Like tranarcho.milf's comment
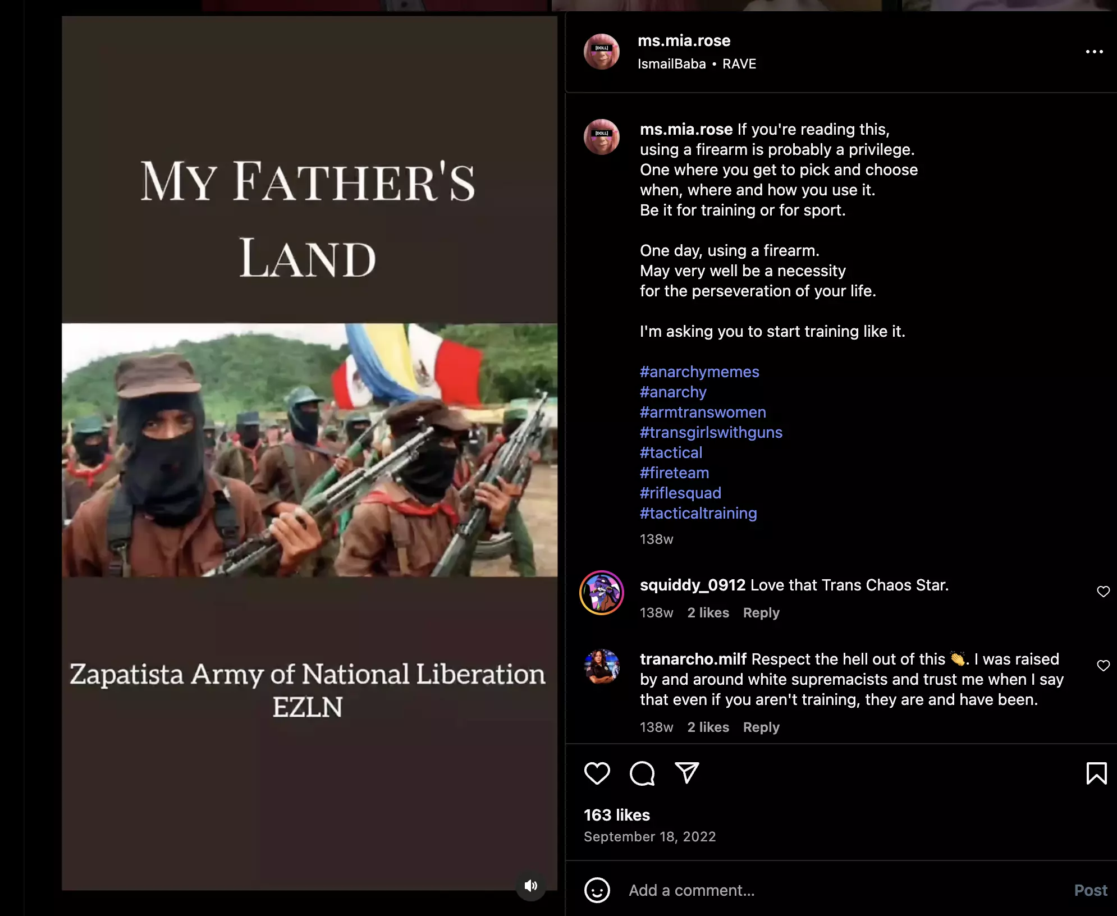Viewport: 1117px width, 916px height. tap(1103, 666)
